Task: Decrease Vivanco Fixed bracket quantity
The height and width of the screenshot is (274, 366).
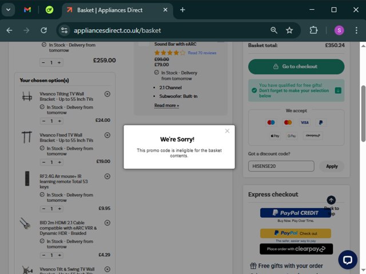Action: tap(44, 162)
